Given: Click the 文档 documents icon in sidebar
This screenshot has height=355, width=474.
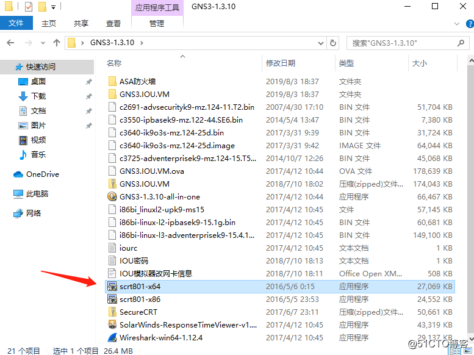Looking at the screenshot, I should [x=23, y=110].
